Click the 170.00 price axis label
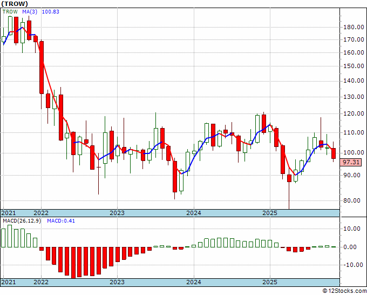Image resolution: width=367 pixels, height=295 pixels. click(354, 39)
